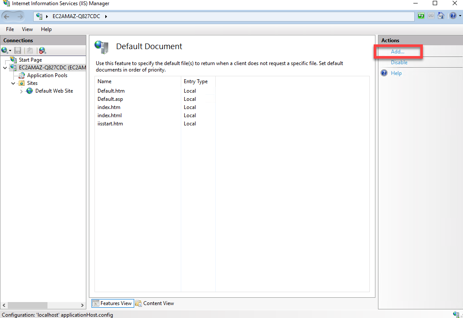Select the index.html entry in the list

point(110,115)
